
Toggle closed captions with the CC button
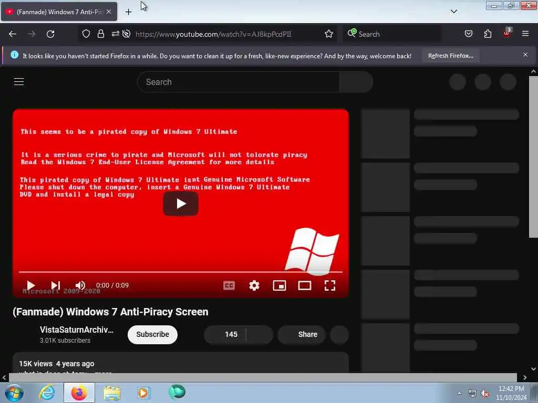(x=229, y=285)
